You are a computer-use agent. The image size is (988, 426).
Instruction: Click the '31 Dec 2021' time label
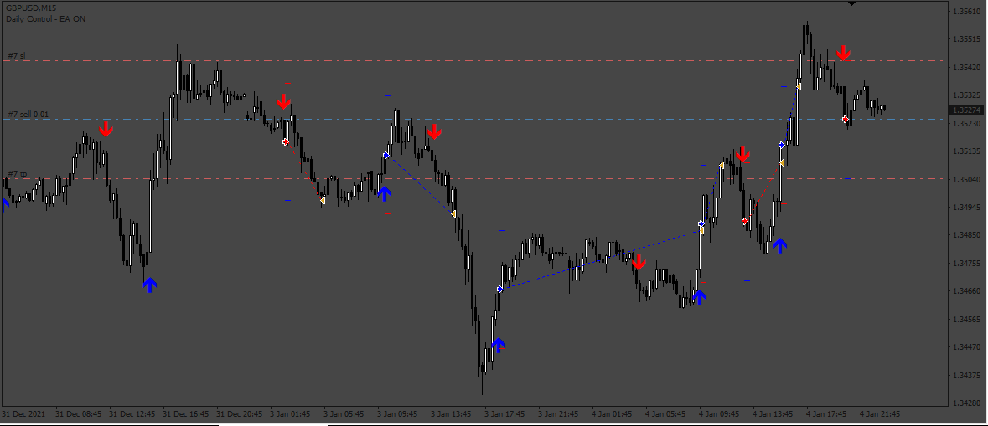pos(24,414)
